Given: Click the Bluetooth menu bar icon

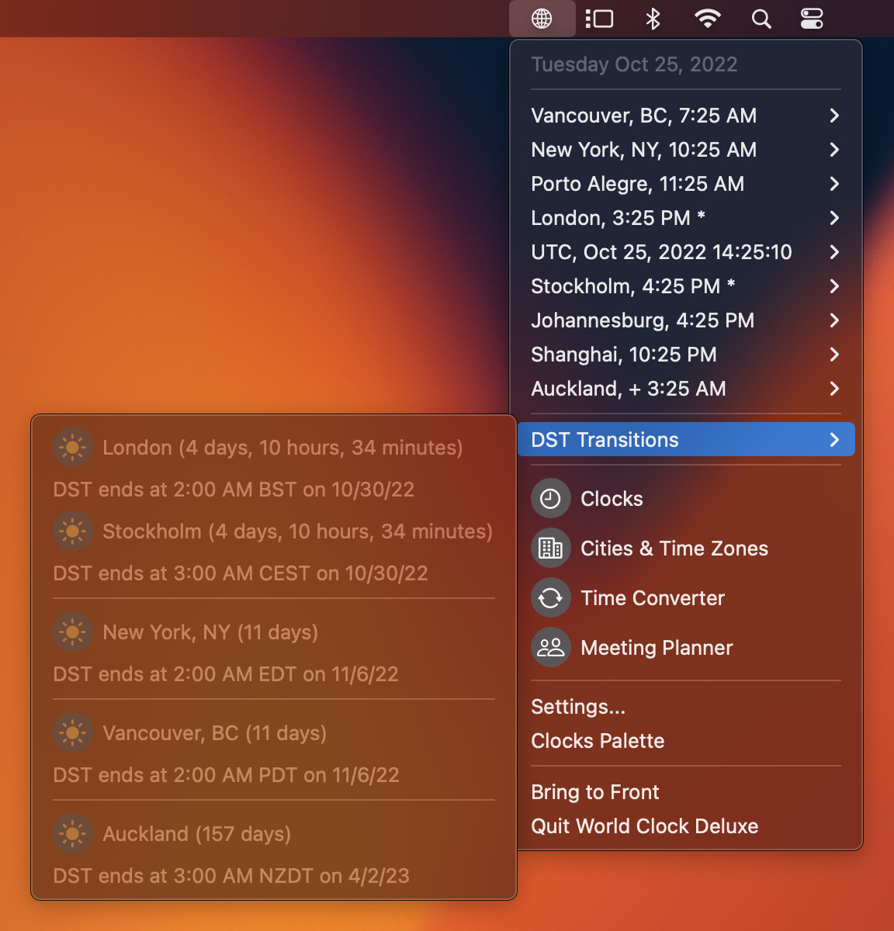Looking at the screenshot, I should point(653,19).
